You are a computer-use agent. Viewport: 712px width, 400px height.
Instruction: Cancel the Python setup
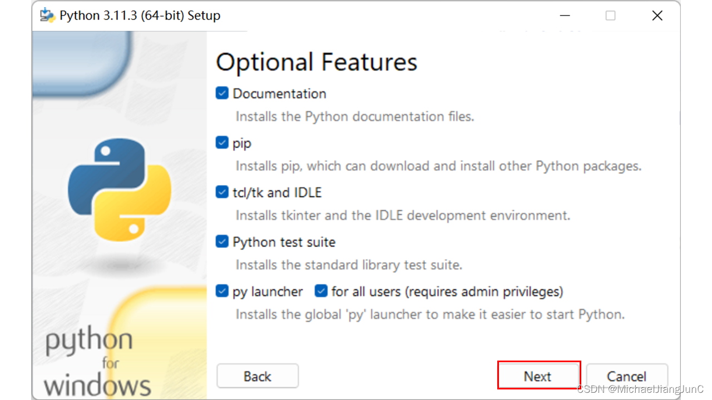pos(627,376)
